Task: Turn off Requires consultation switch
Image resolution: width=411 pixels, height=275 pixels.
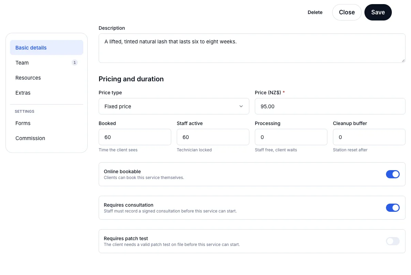Action: pos(393,208)
